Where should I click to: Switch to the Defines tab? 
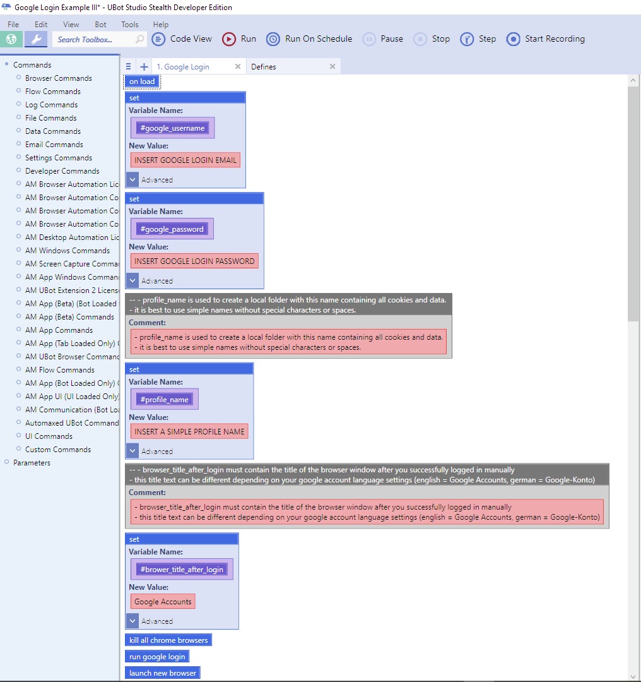tap(263, 66)
